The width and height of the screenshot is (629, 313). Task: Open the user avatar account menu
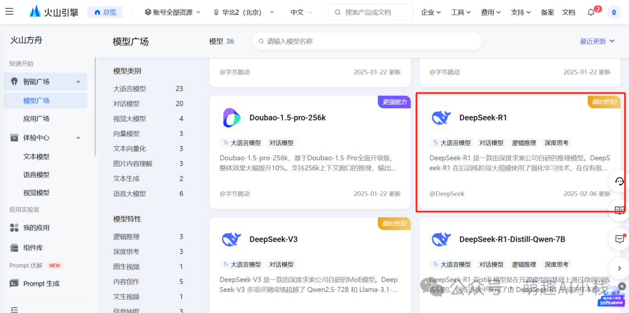coord(614,12)
